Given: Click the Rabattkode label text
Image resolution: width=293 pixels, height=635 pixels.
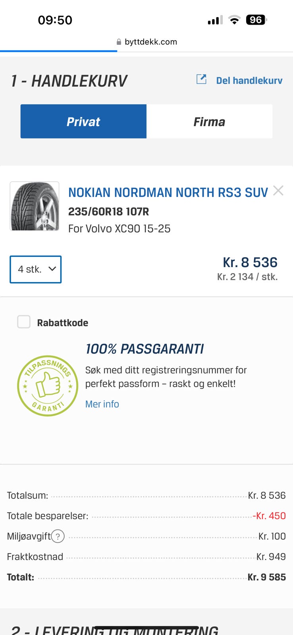Looking at the screenshot, I should click(63, 323).
